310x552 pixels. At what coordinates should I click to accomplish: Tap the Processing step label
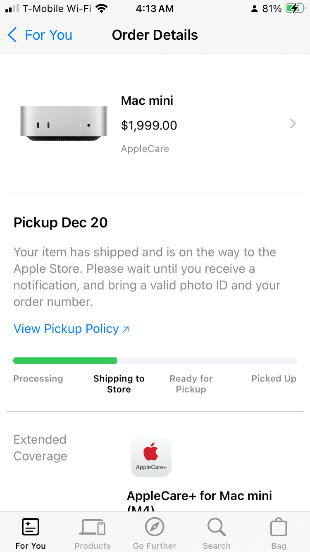tap(38, 379)
